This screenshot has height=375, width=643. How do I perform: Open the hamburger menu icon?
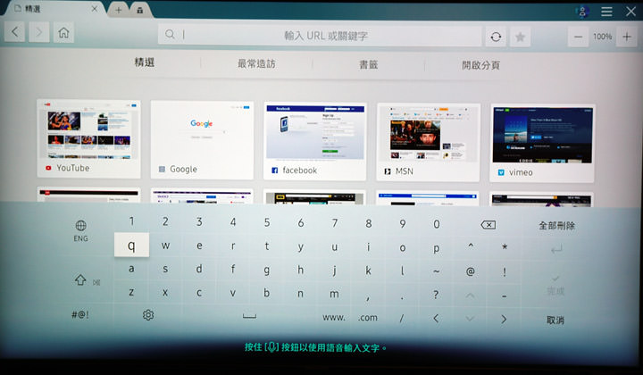[606, 12]
